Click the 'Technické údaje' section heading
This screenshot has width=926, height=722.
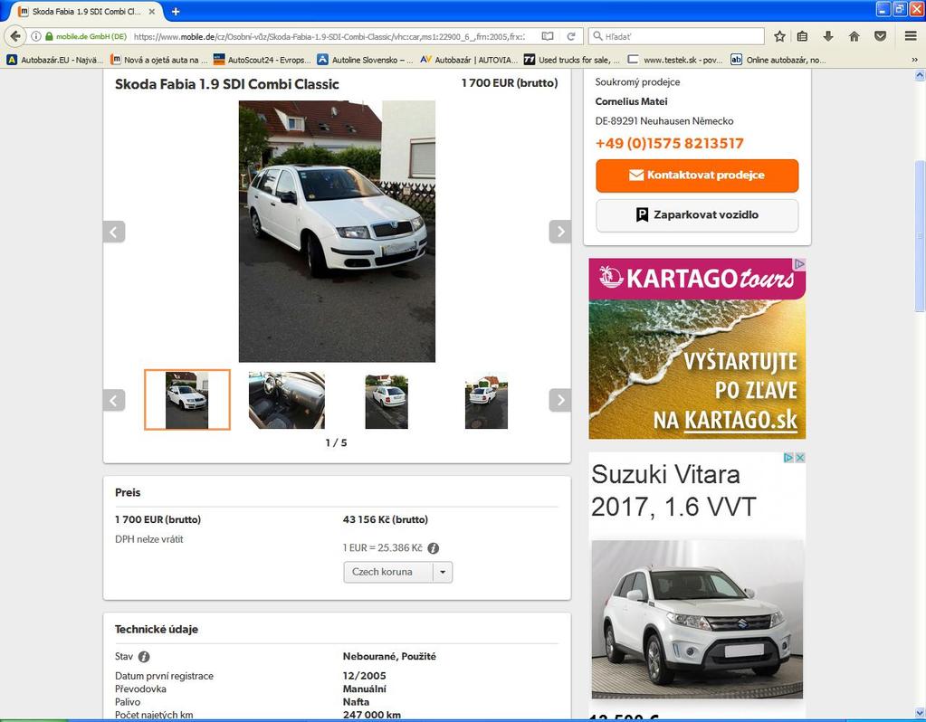click(157, 630)
